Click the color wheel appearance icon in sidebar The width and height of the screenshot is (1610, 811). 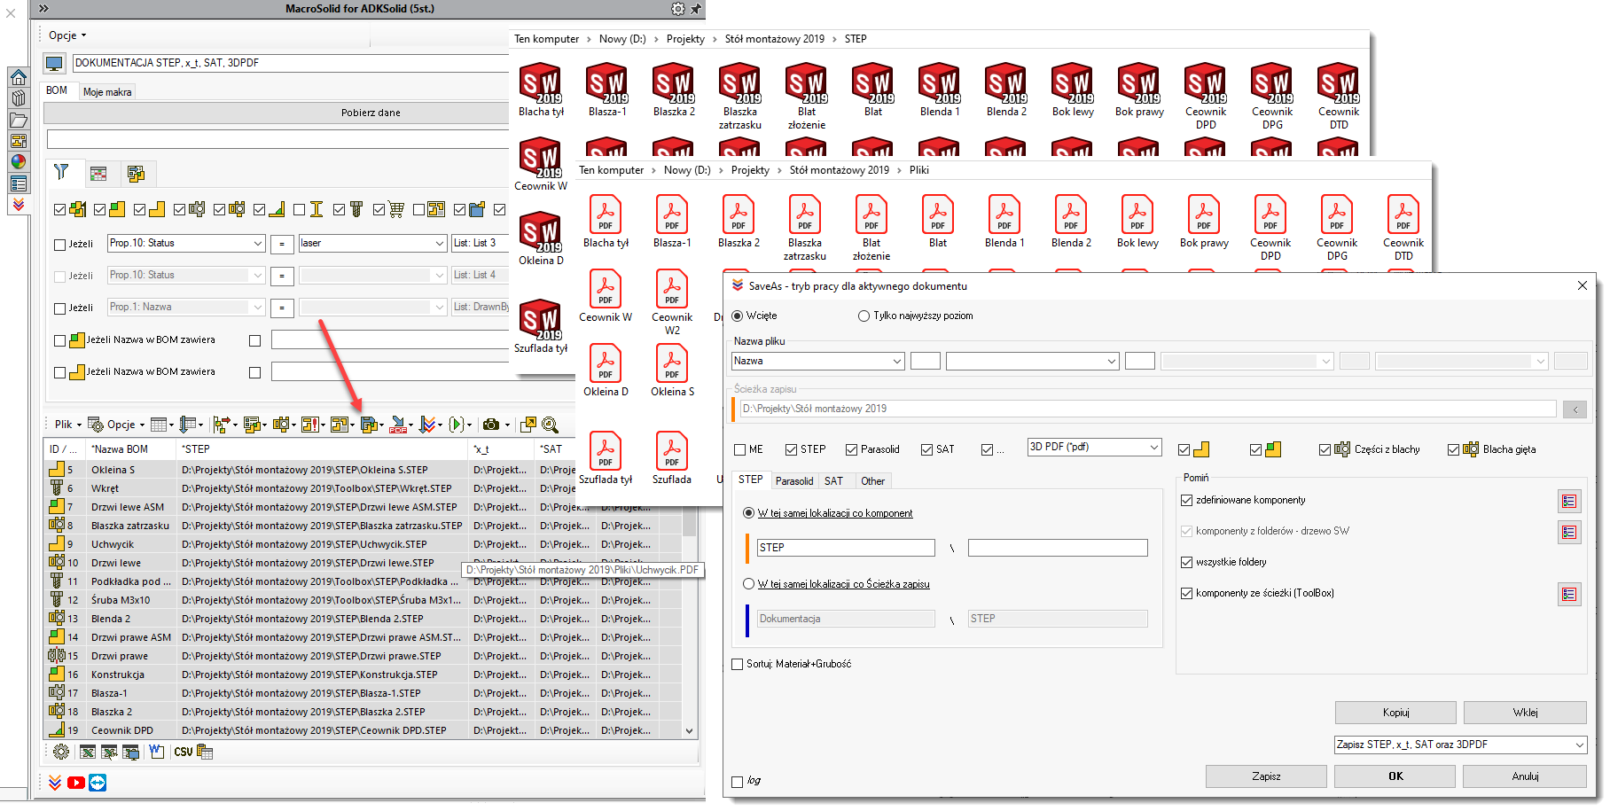click(x=18, y=162)
